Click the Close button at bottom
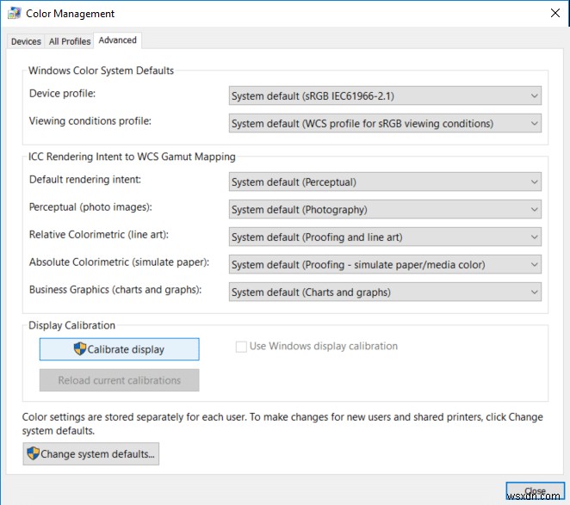Viewport: 570px width, 505px height. pyautogui.click(x=535, y=491)
